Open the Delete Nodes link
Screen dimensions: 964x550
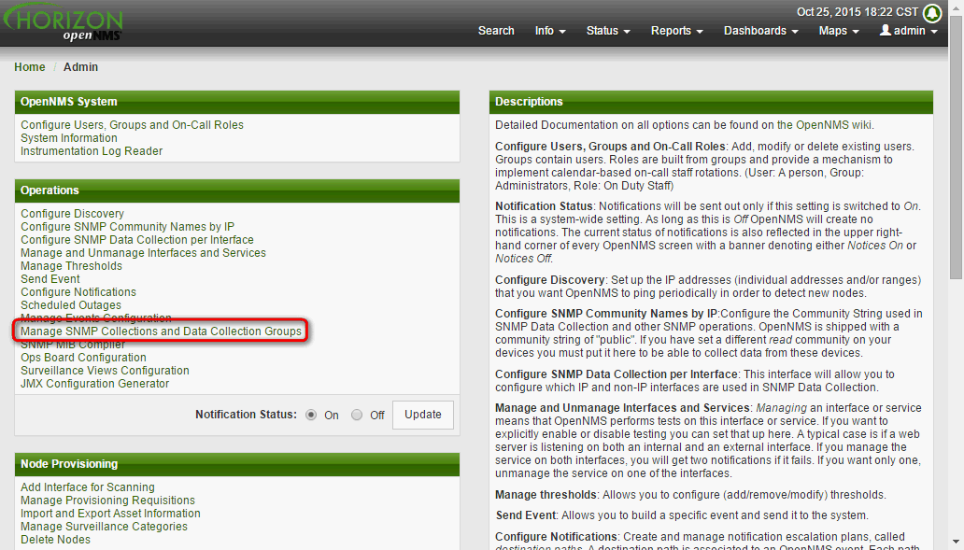pyautogui.click(x=55, y=540)
